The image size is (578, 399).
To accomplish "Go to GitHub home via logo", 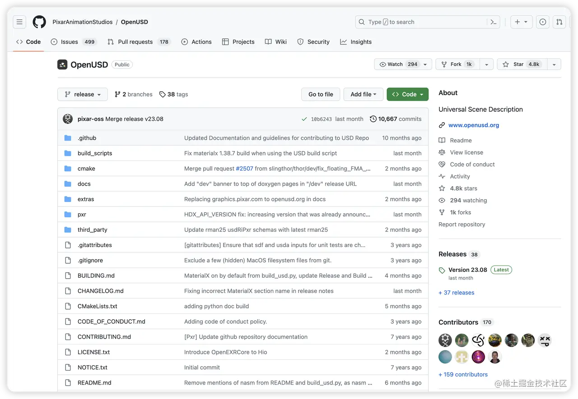I will point(39,22).
